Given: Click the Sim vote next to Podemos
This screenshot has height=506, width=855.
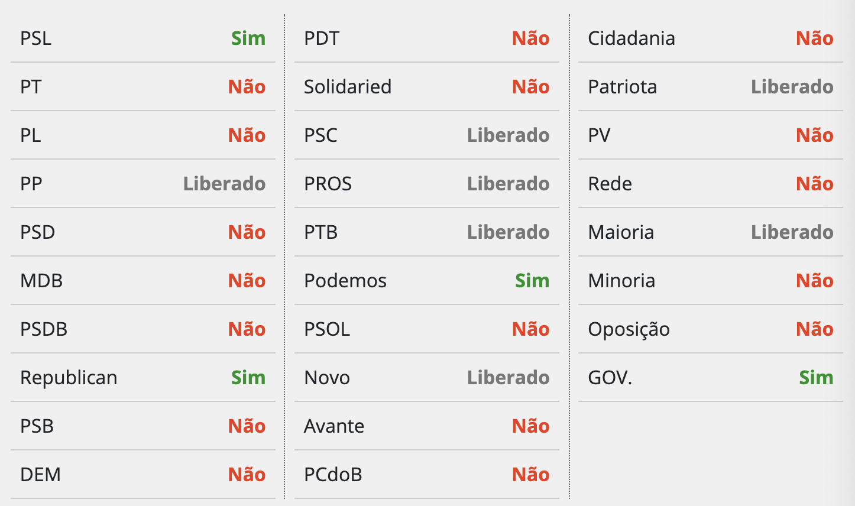Looking at the screenshot, I should tap(532, 281).
